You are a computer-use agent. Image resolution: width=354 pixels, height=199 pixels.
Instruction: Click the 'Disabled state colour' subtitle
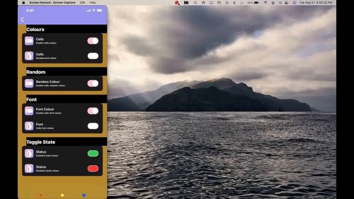click(48, 171)
